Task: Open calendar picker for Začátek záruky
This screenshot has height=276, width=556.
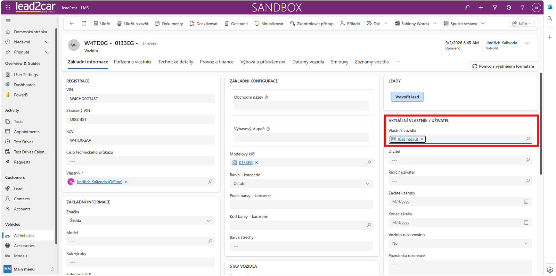Action: click(526, 202)
